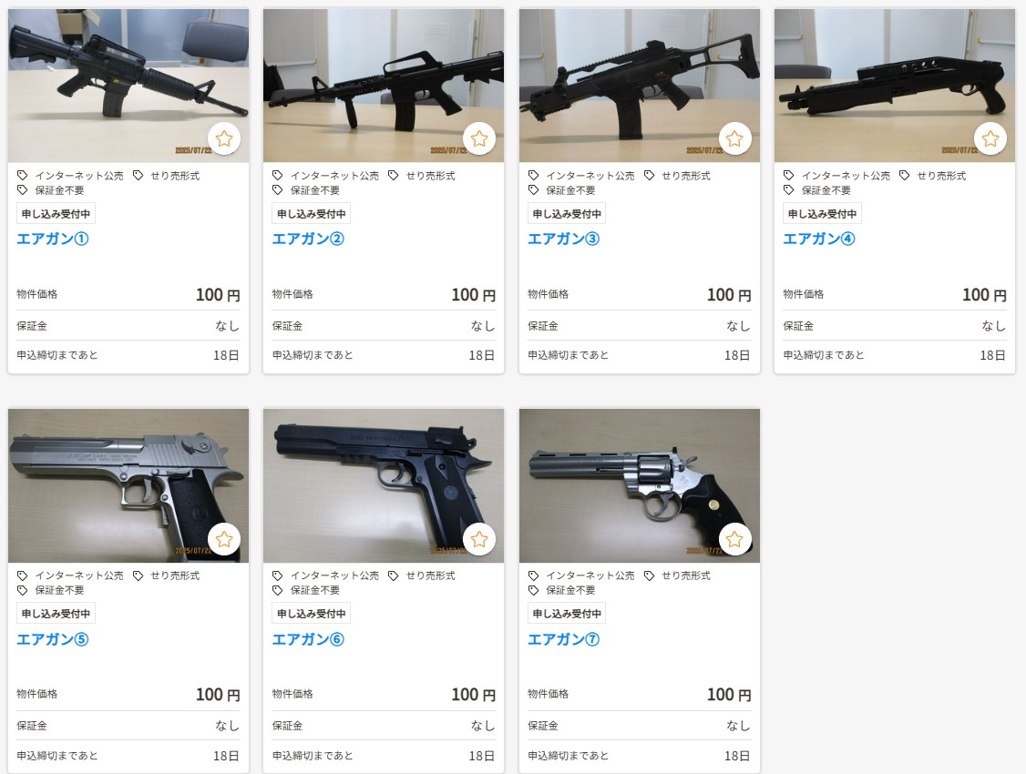Favorite the silver pistol エアガン⑤
Image resolution: width=1026 pixels, height=774 pixels.
(x=224, y=539)
